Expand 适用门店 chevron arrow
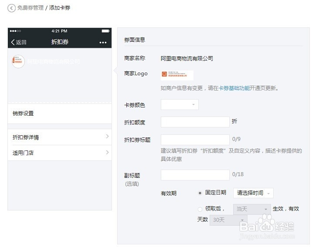Image resolution: width=312 pixels, height=247 pixels. pos(108,152)
